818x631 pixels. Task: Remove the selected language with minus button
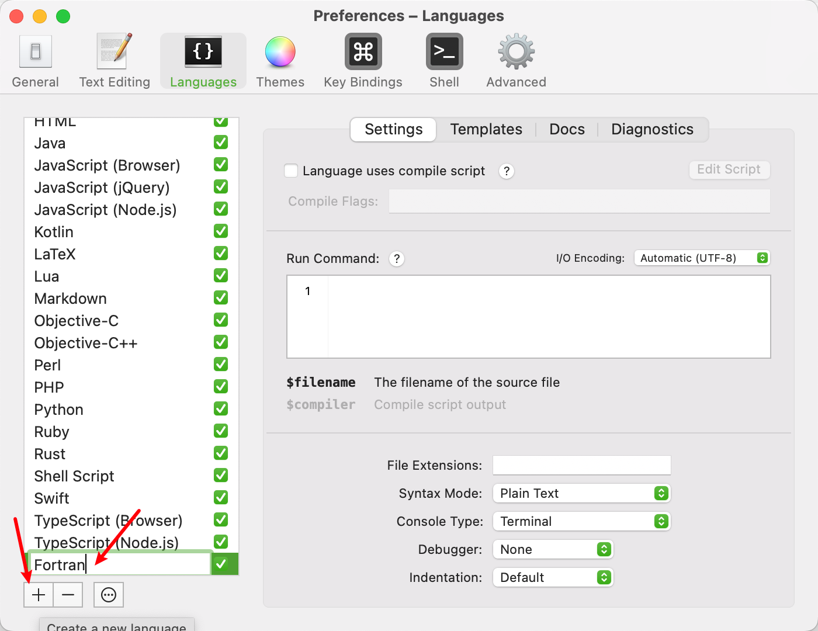(68, 595)
